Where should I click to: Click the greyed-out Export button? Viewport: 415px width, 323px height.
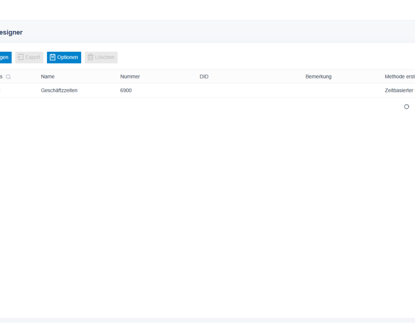29,58
